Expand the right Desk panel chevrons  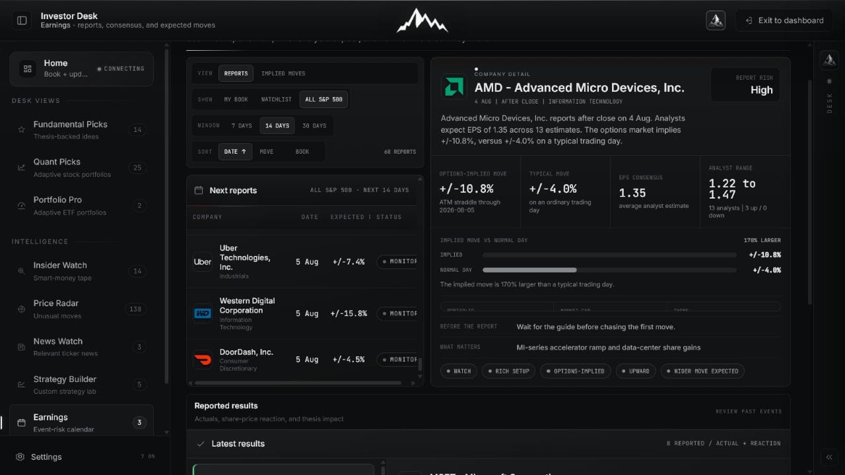(829, 457)
